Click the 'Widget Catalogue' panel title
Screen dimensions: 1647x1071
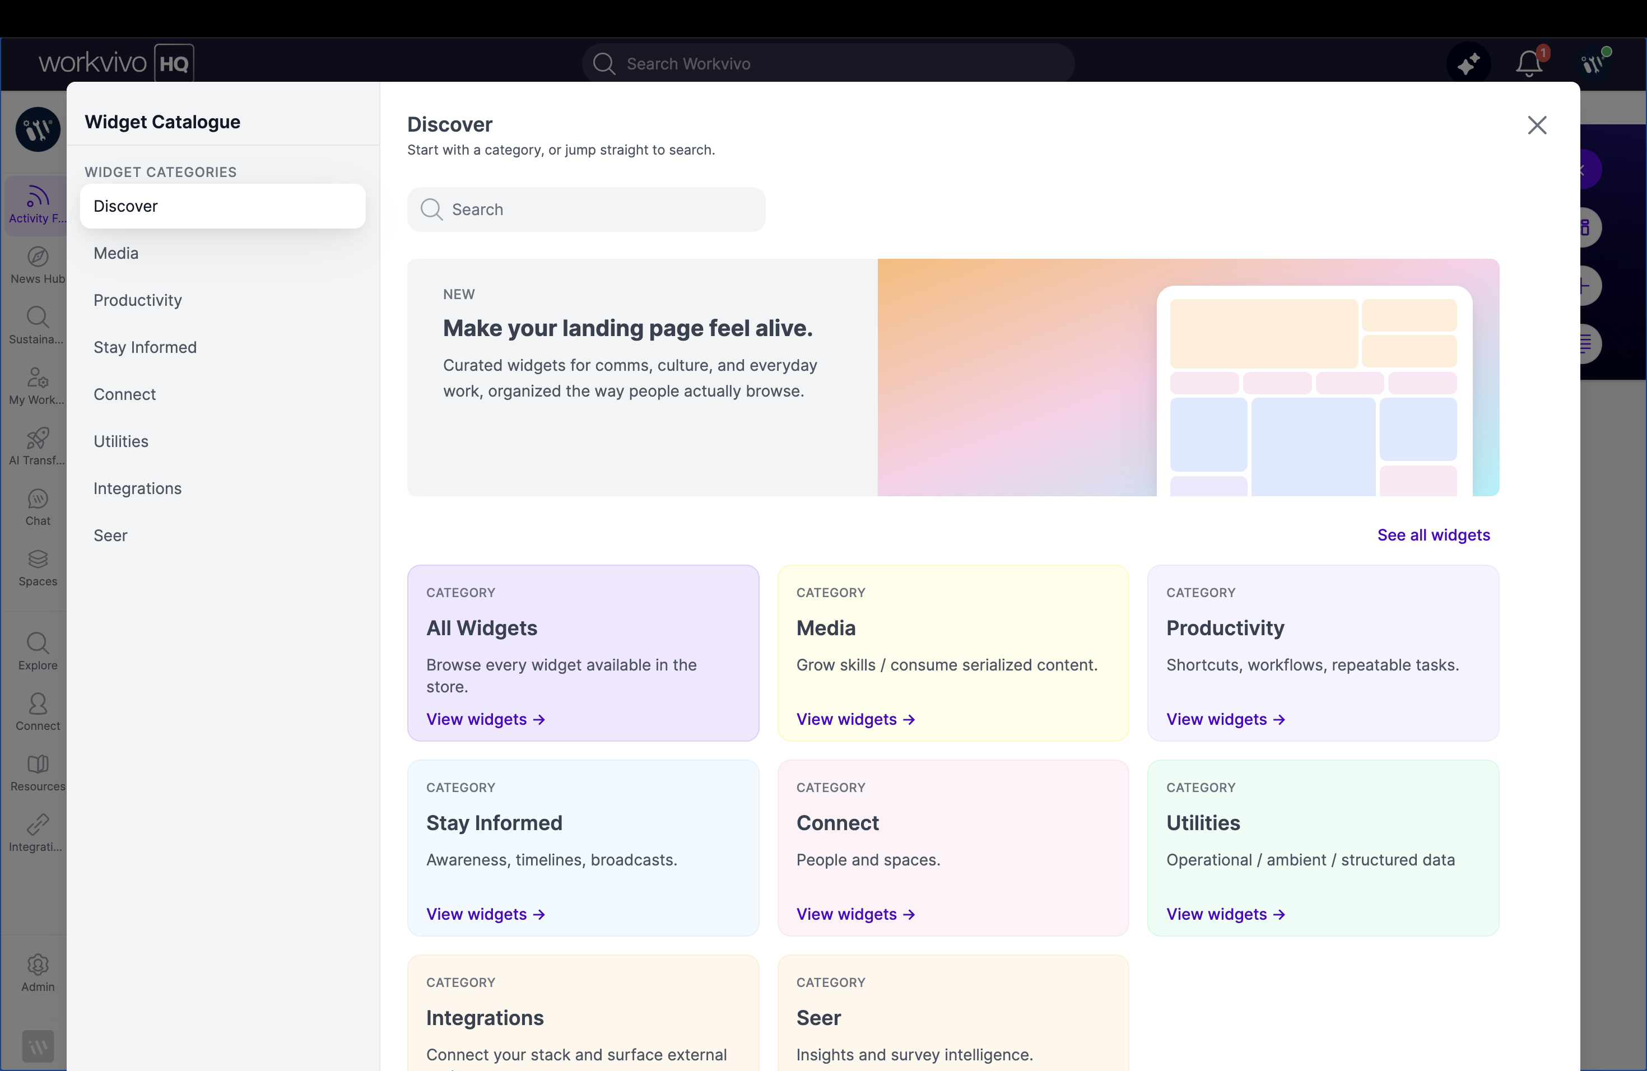[162, 122]
